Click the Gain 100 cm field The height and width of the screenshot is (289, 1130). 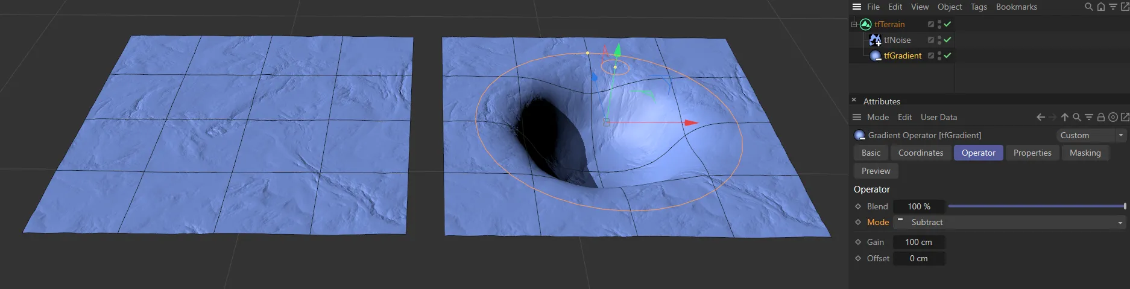point(919,242)
